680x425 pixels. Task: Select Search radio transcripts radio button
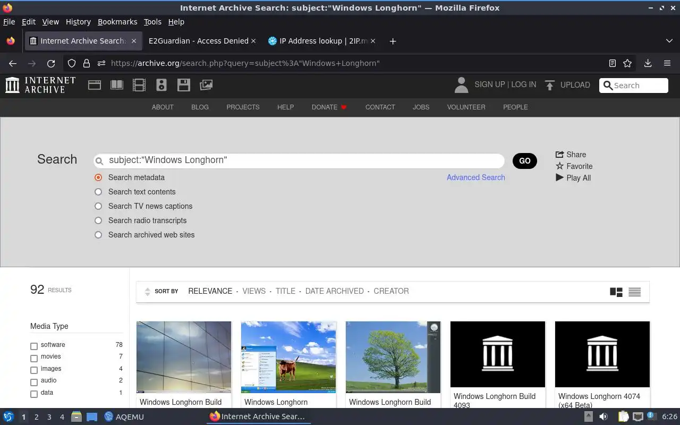[x=98, y=220]
